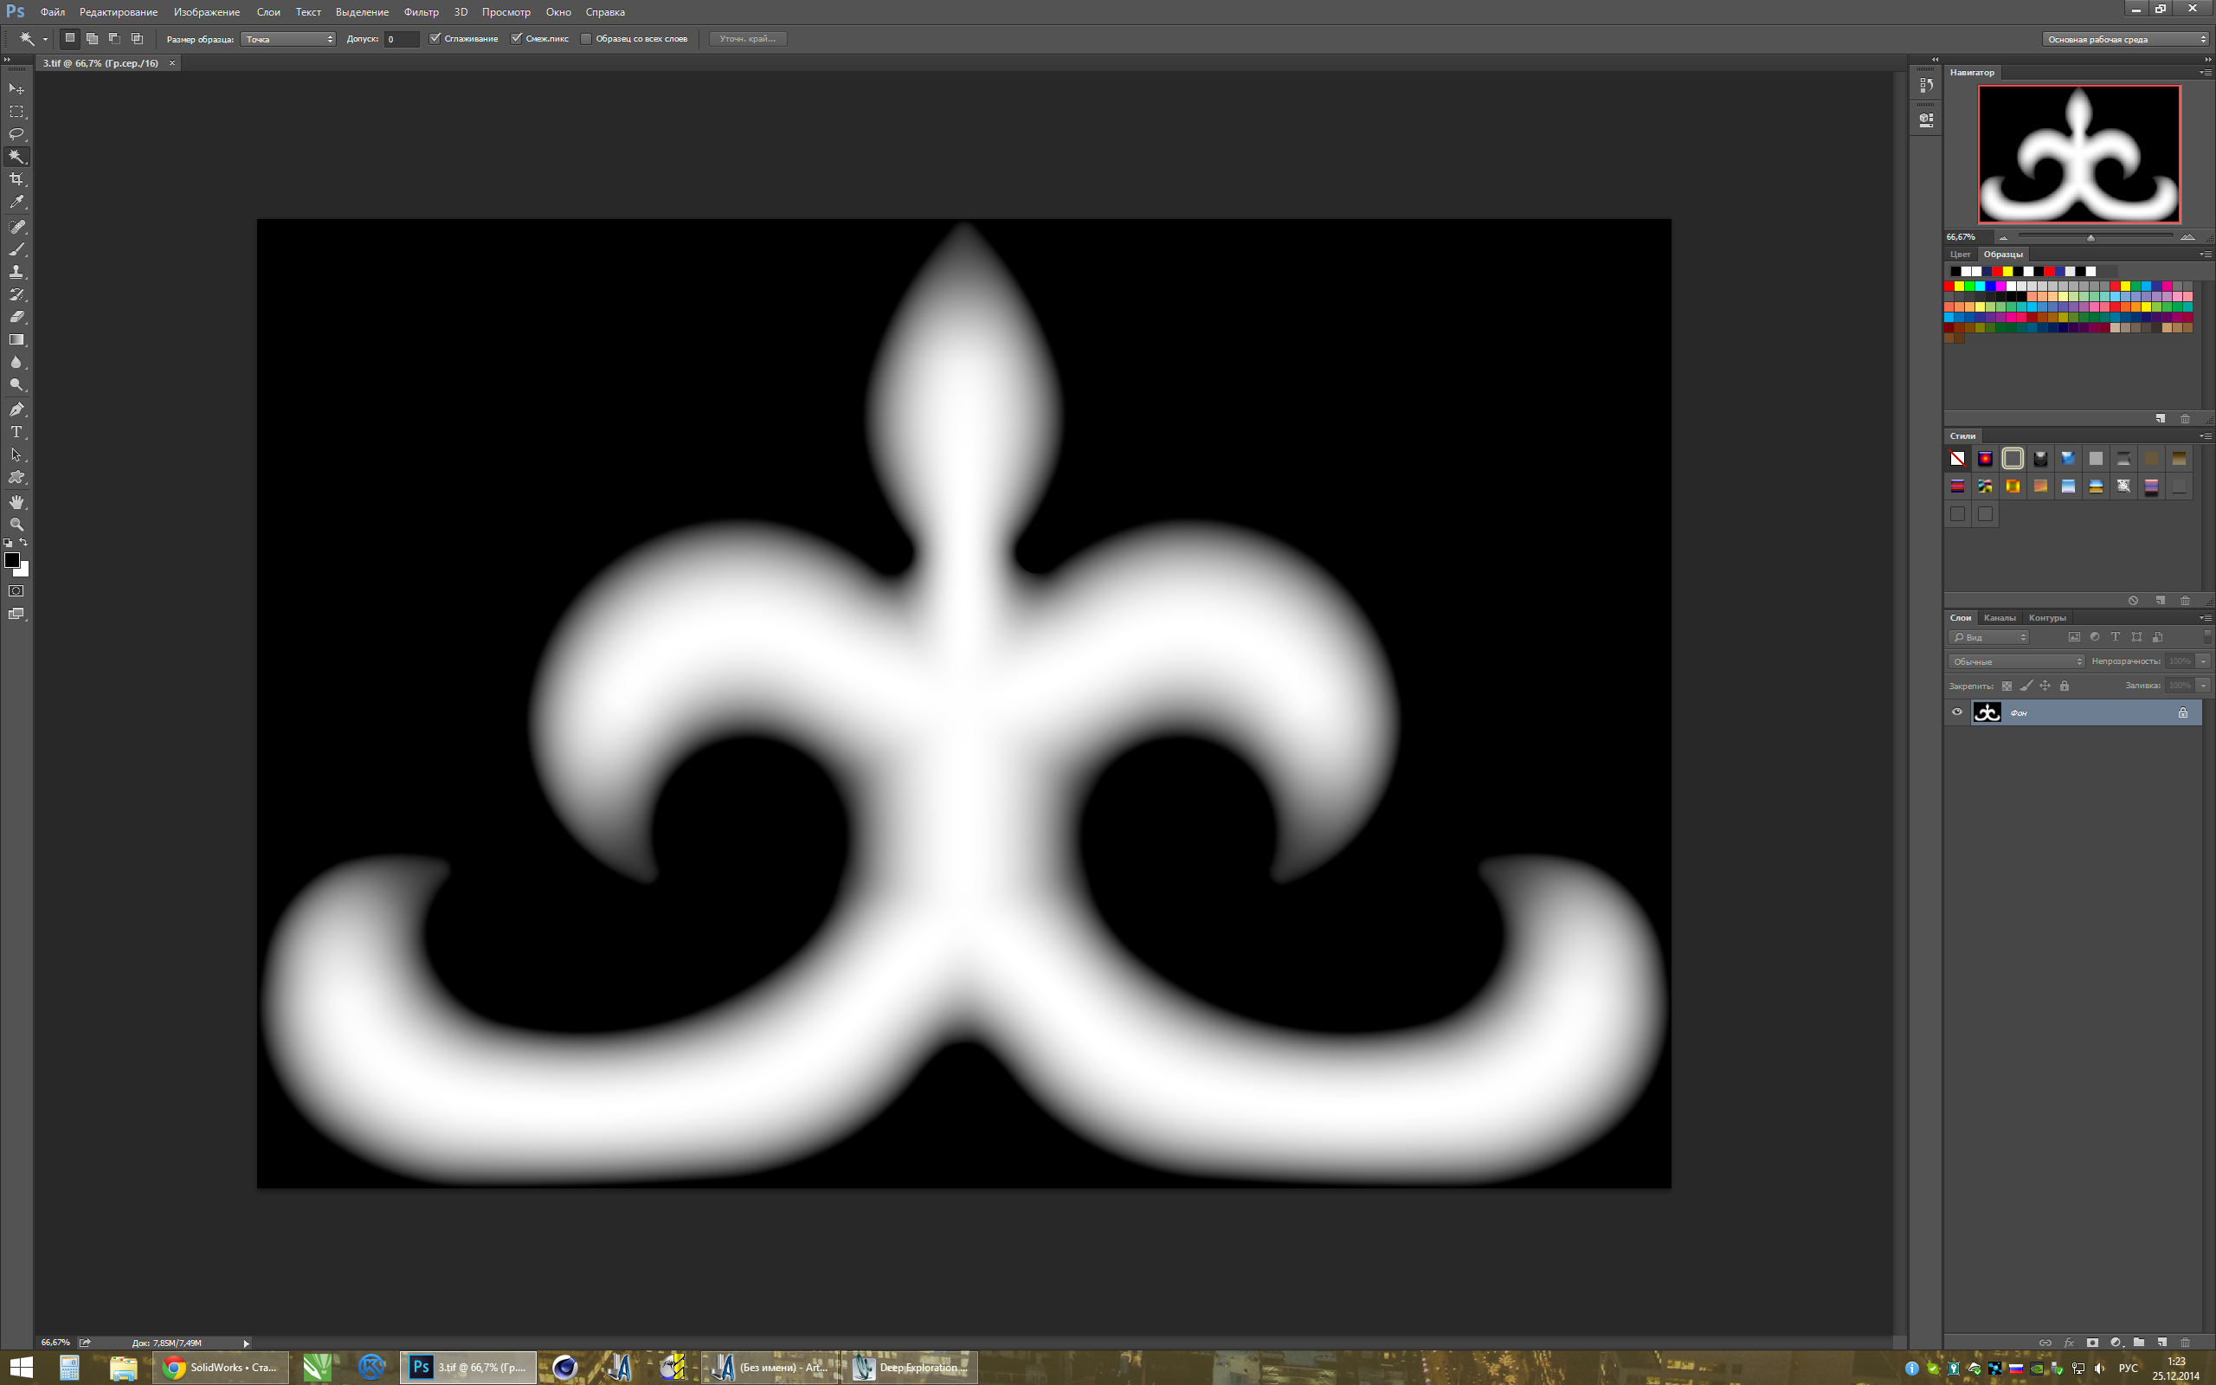Choose the Gradient tool
2216x1385 pixels.
pos(16,340)
